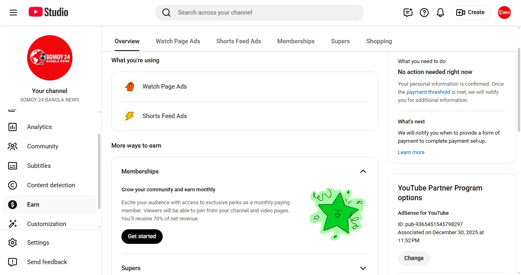Switch to the Shopping tab

[379, 41]
